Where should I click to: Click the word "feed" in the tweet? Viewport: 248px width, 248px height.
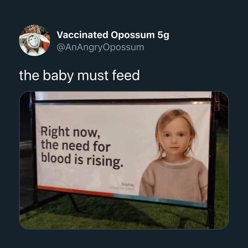(x=126, y=75)
